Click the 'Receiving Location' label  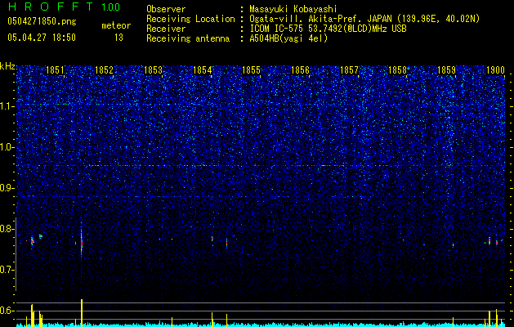[190, 19]
